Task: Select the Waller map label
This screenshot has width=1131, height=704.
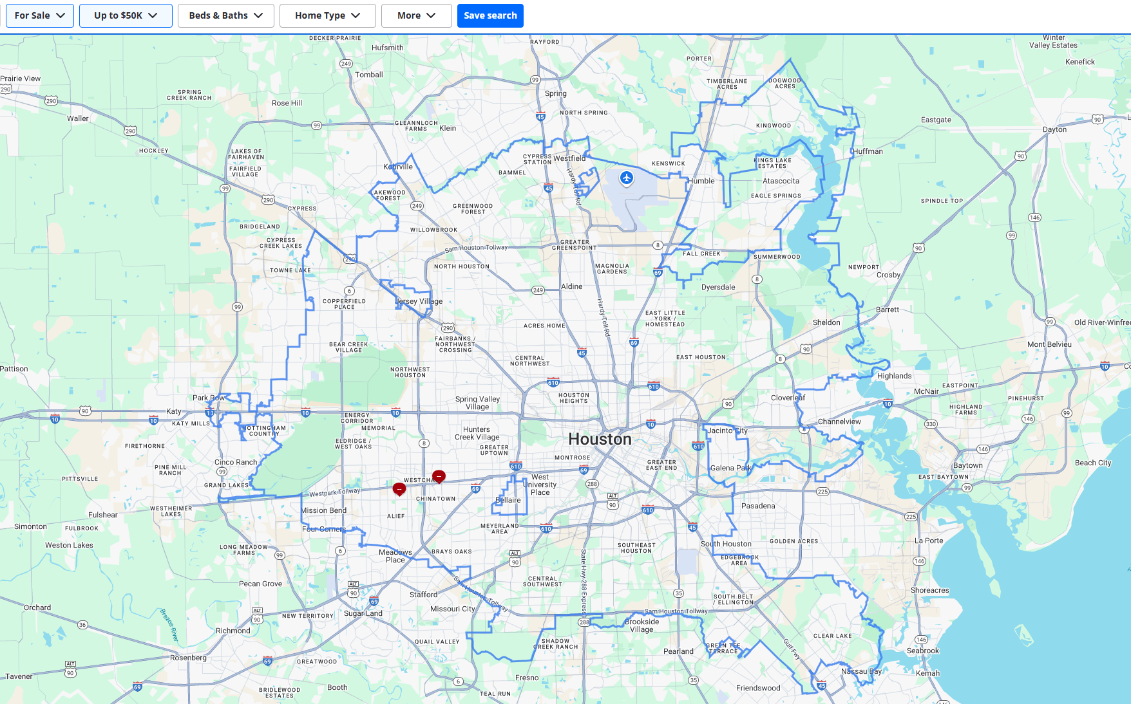Action: pos(78,118)
